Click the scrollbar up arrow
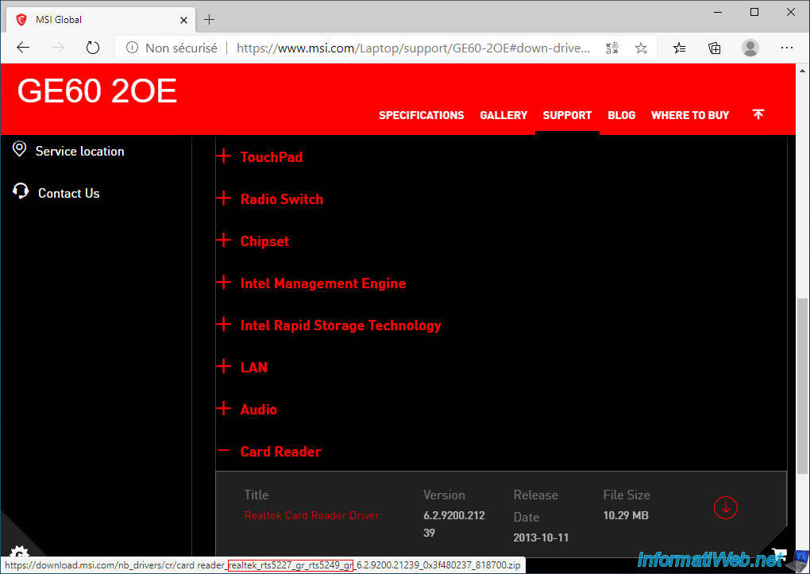This screenshot has width=810, height=574. point(802,71)
